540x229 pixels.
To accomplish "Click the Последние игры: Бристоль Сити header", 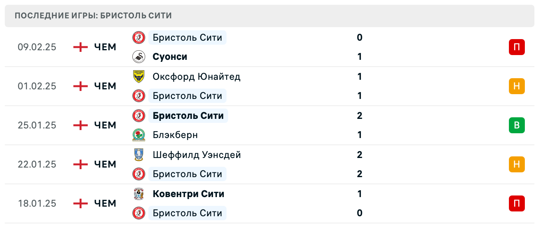I will [x=93, y=16].
